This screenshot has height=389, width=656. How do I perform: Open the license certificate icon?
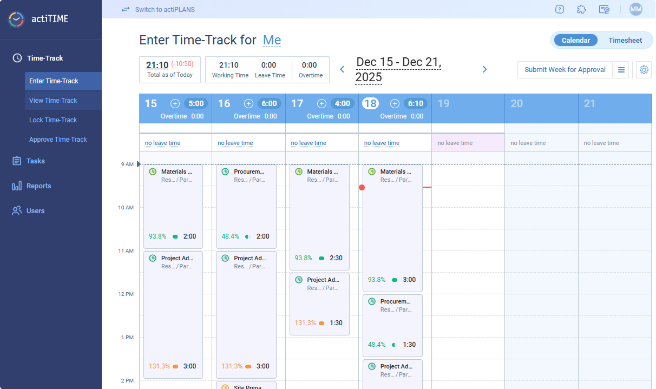click(x=603, y=9)
